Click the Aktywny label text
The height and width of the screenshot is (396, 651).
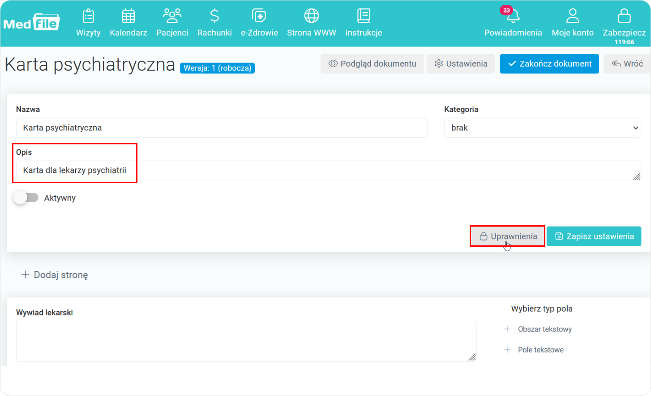(60, 198)
